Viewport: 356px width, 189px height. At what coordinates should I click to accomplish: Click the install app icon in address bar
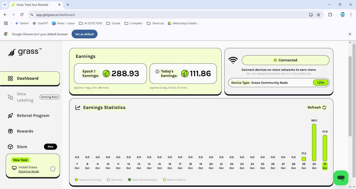311,15
